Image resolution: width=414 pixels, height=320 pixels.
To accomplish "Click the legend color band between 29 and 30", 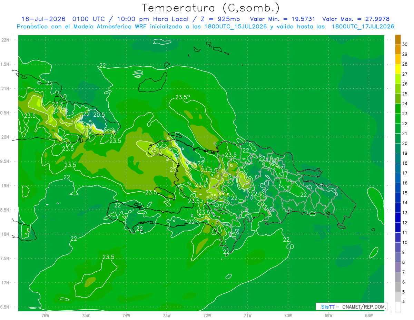I will pyautogui.click(x=398, y=49).
